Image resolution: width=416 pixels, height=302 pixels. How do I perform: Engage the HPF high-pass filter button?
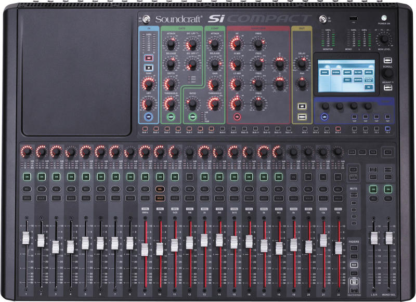tap(149, 116)
